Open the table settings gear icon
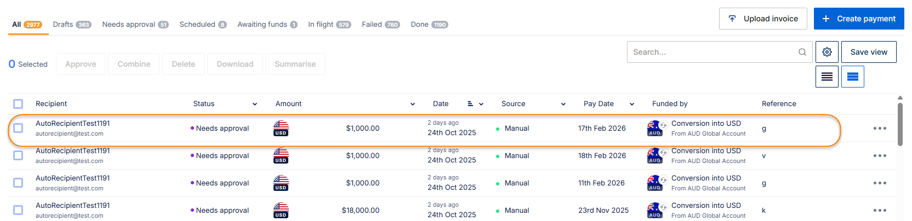The image size is (912, 221). pos(827,52)
